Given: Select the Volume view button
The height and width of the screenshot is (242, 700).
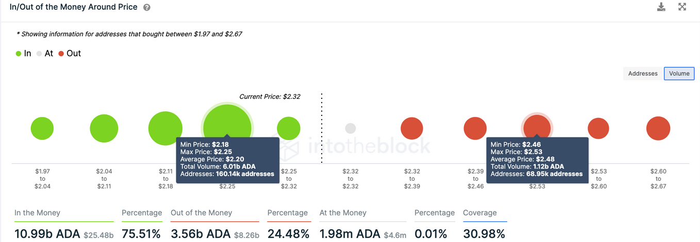Looking at the screenshot, I should (x=679, y=74).
